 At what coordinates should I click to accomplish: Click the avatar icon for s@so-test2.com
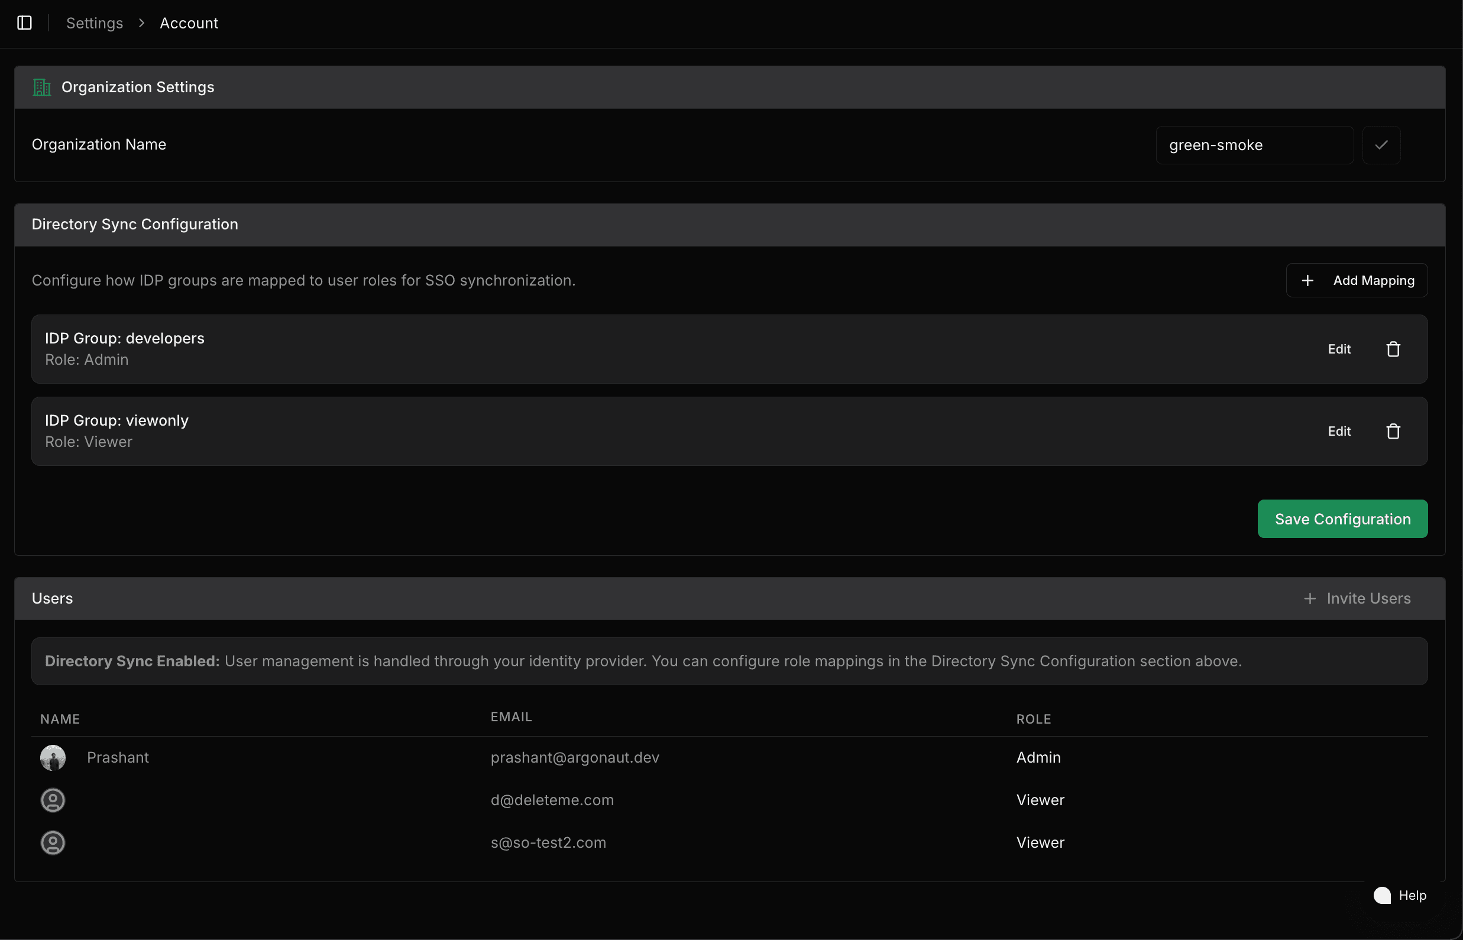tap(53, 843)
